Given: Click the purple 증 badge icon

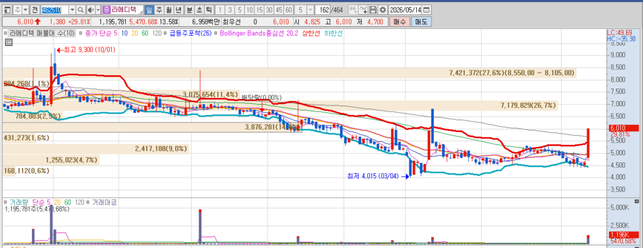Looking at the screenshot, I should tap(106, 10).
